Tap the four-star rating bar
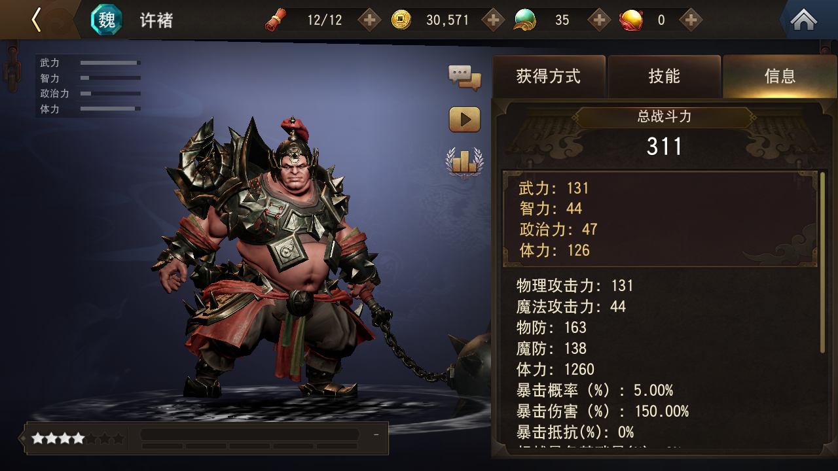Image resolution: width=838 pixels, height=471 pixels. (x=78, y=438)
